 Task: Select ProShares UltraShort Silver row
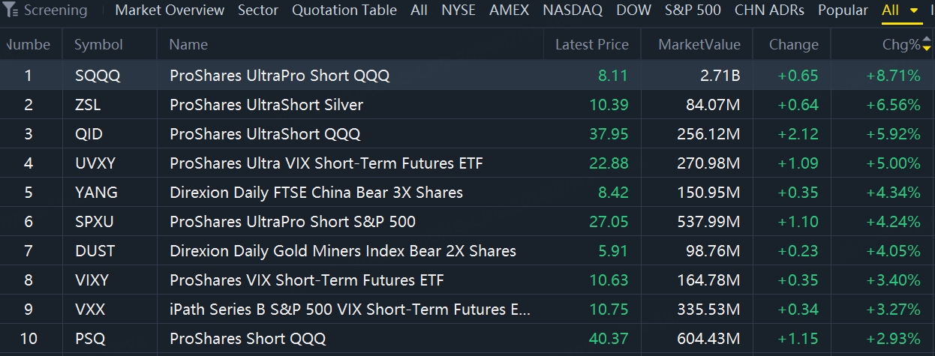tap(467, 105)
